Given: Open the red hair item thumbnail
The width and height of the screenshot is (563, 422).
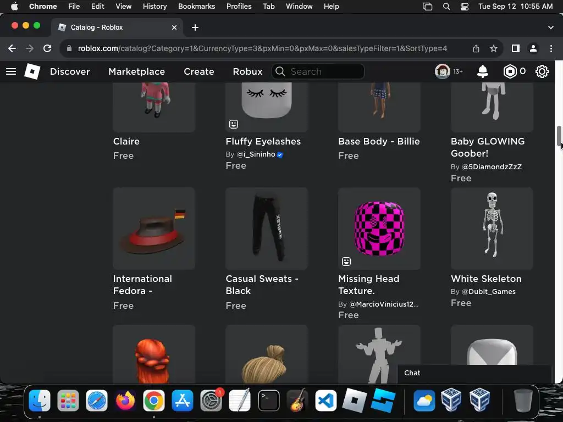Looking at the screenshot, I should (x=154, y=354).
